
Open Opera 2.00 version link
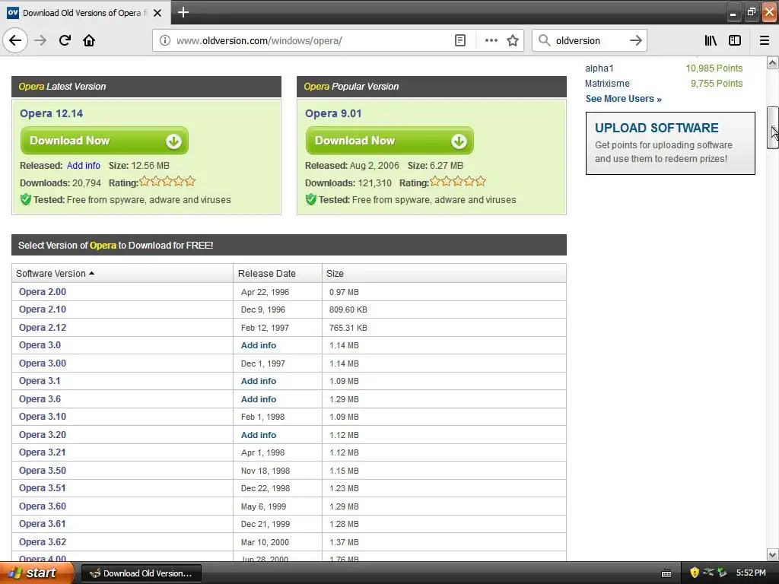tap(43, 291)
